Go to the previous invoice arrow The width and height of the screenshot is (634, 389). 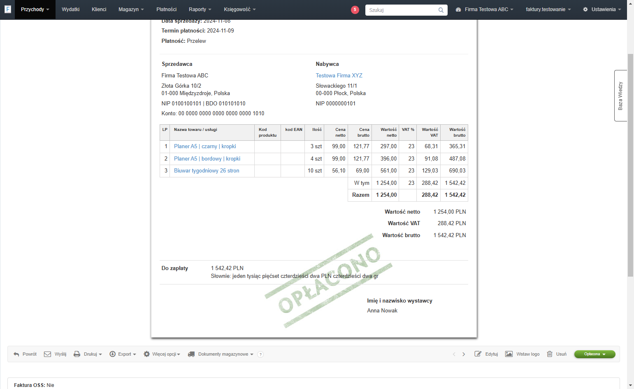(x=454, y=354)
